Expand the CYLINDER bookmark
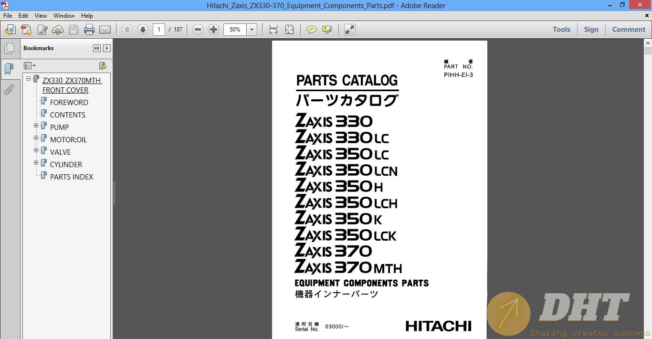 point(36,163)
